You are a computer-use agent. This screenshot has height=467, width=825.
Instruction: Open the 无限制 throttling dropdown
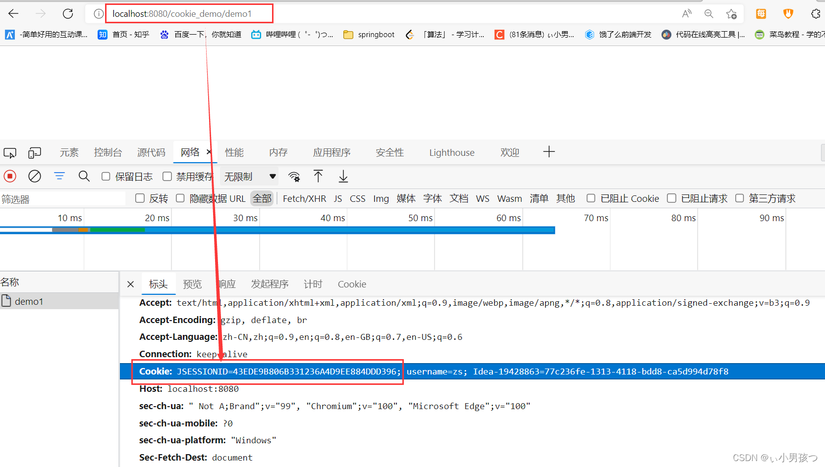[x=249, y=177]
